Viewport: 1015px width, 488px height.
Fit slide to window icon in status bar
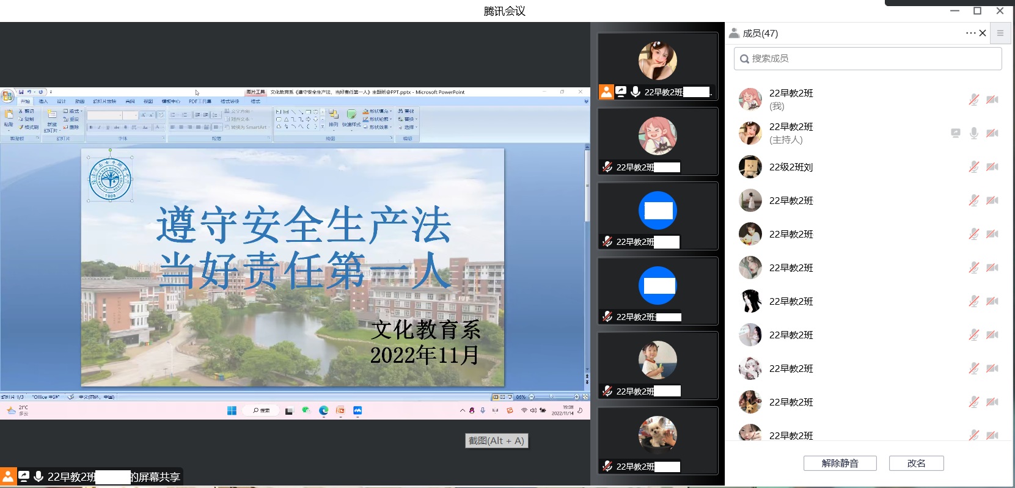point(585,397)
